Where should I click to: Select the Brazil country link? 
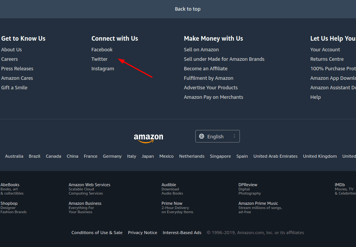coord(35,156)
